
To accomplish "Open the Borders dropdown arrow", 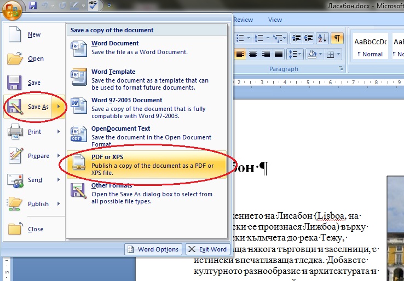I will (338, 54).
